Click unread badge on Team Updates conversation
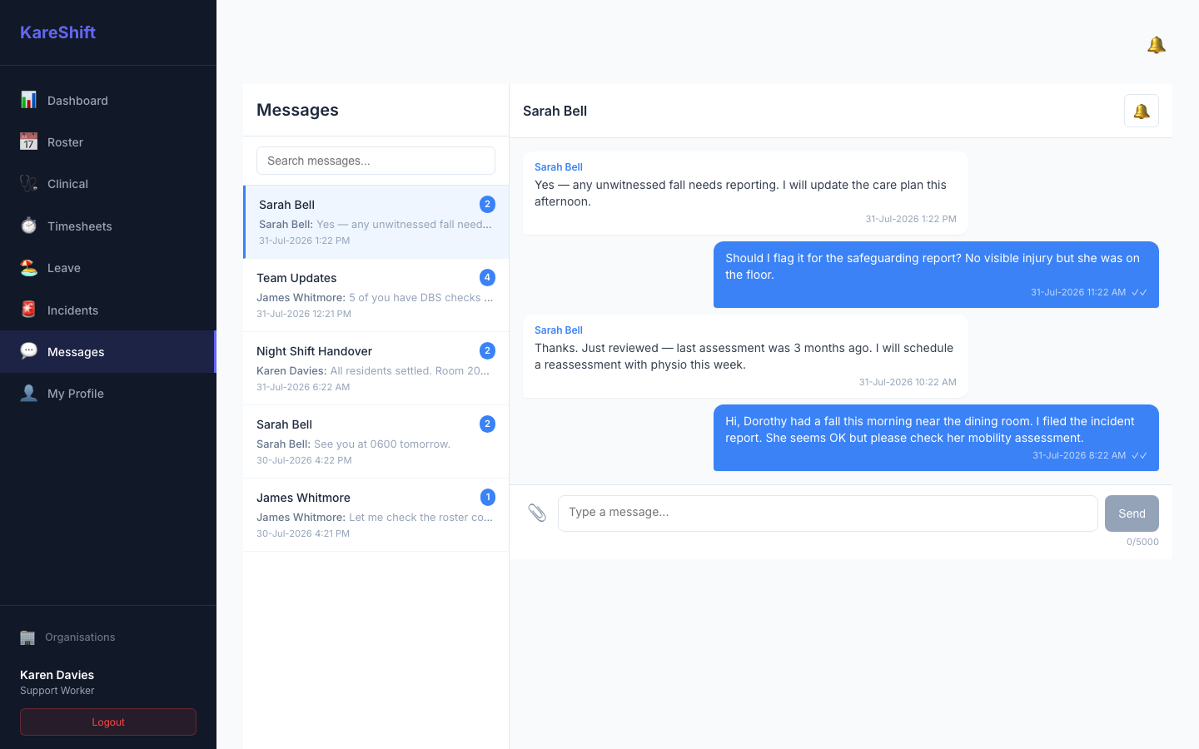1199x749 pixels. [x=488, y=277]
